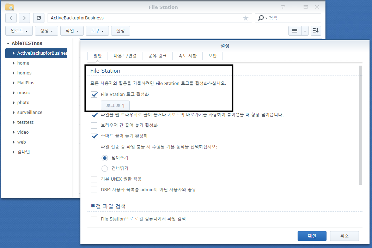The image size is (372, 248).
Task: Enable 브라우저 간 끌어 놓기 활성화
Action: [94, 125]
